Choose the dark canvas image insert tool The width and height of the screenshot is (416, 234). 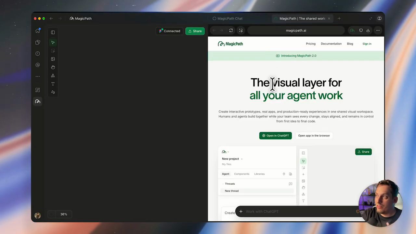tap(53, 59)
